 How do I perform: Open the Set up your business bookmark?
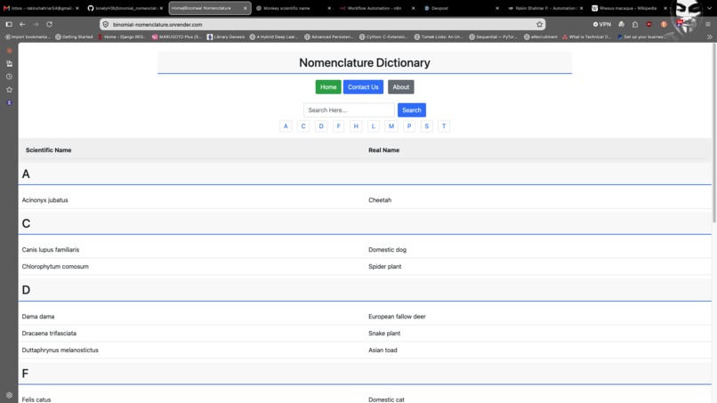[641, 37]
